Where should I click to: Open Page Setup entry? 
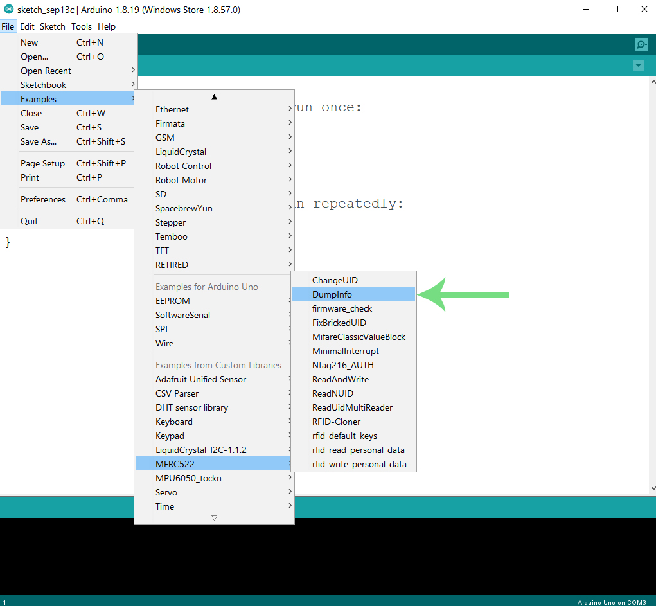pos(67,164)
